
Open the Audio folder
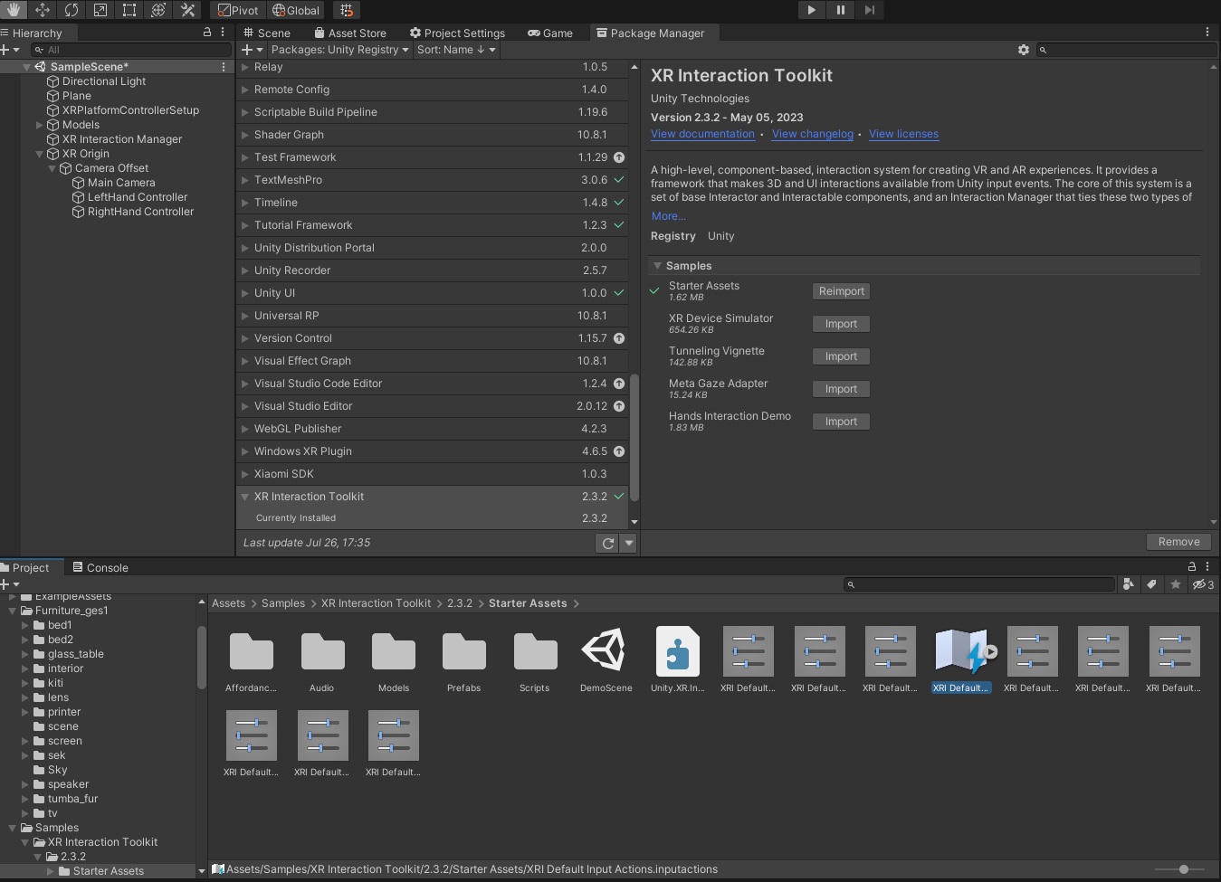pyautogui.click(x=322, y=659)
